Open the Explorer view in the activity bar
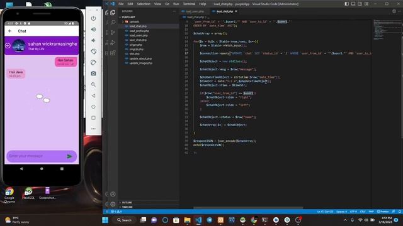This screenshot has width=403, height=226. [113, 13]
